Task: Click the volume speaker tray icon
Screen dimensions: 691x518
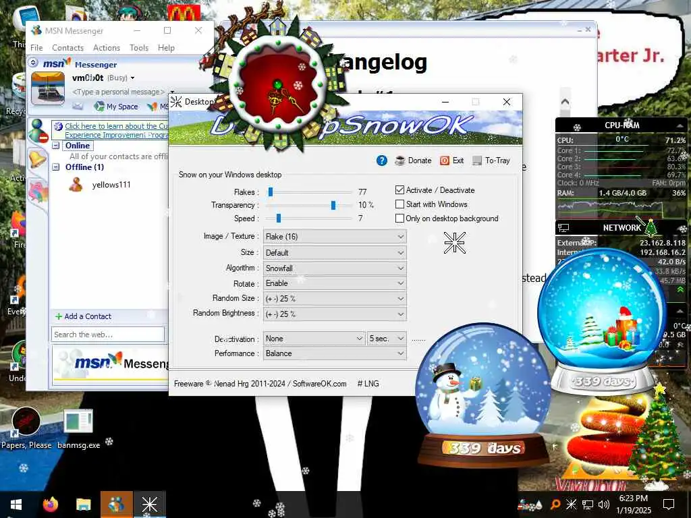Action: pyautogui.click(x=604, y=505)
